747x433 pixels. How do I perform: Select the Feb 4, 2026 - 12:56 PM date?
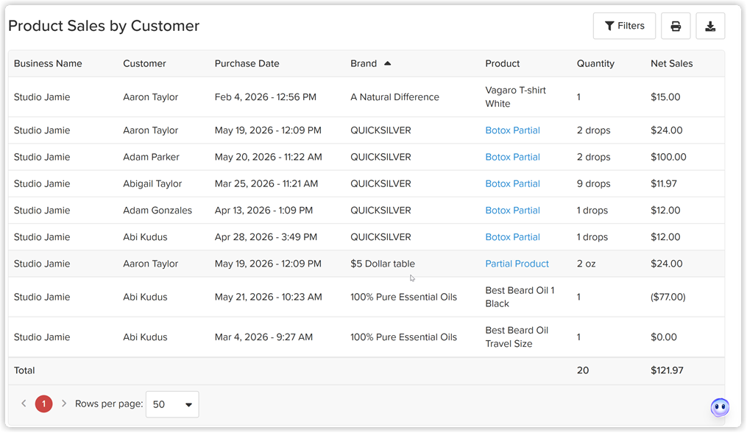coord(266,96)
